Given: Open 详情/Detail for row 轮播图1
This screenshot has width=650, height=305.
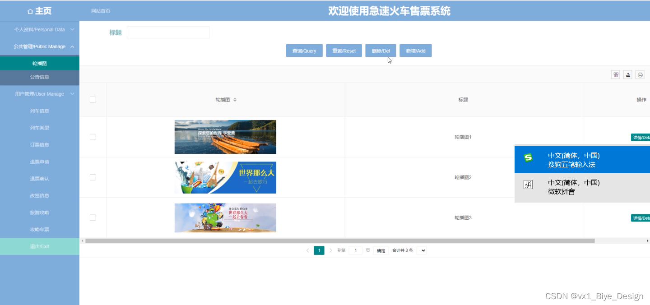Looking at the screenshot, I should [x=641, y=137].
